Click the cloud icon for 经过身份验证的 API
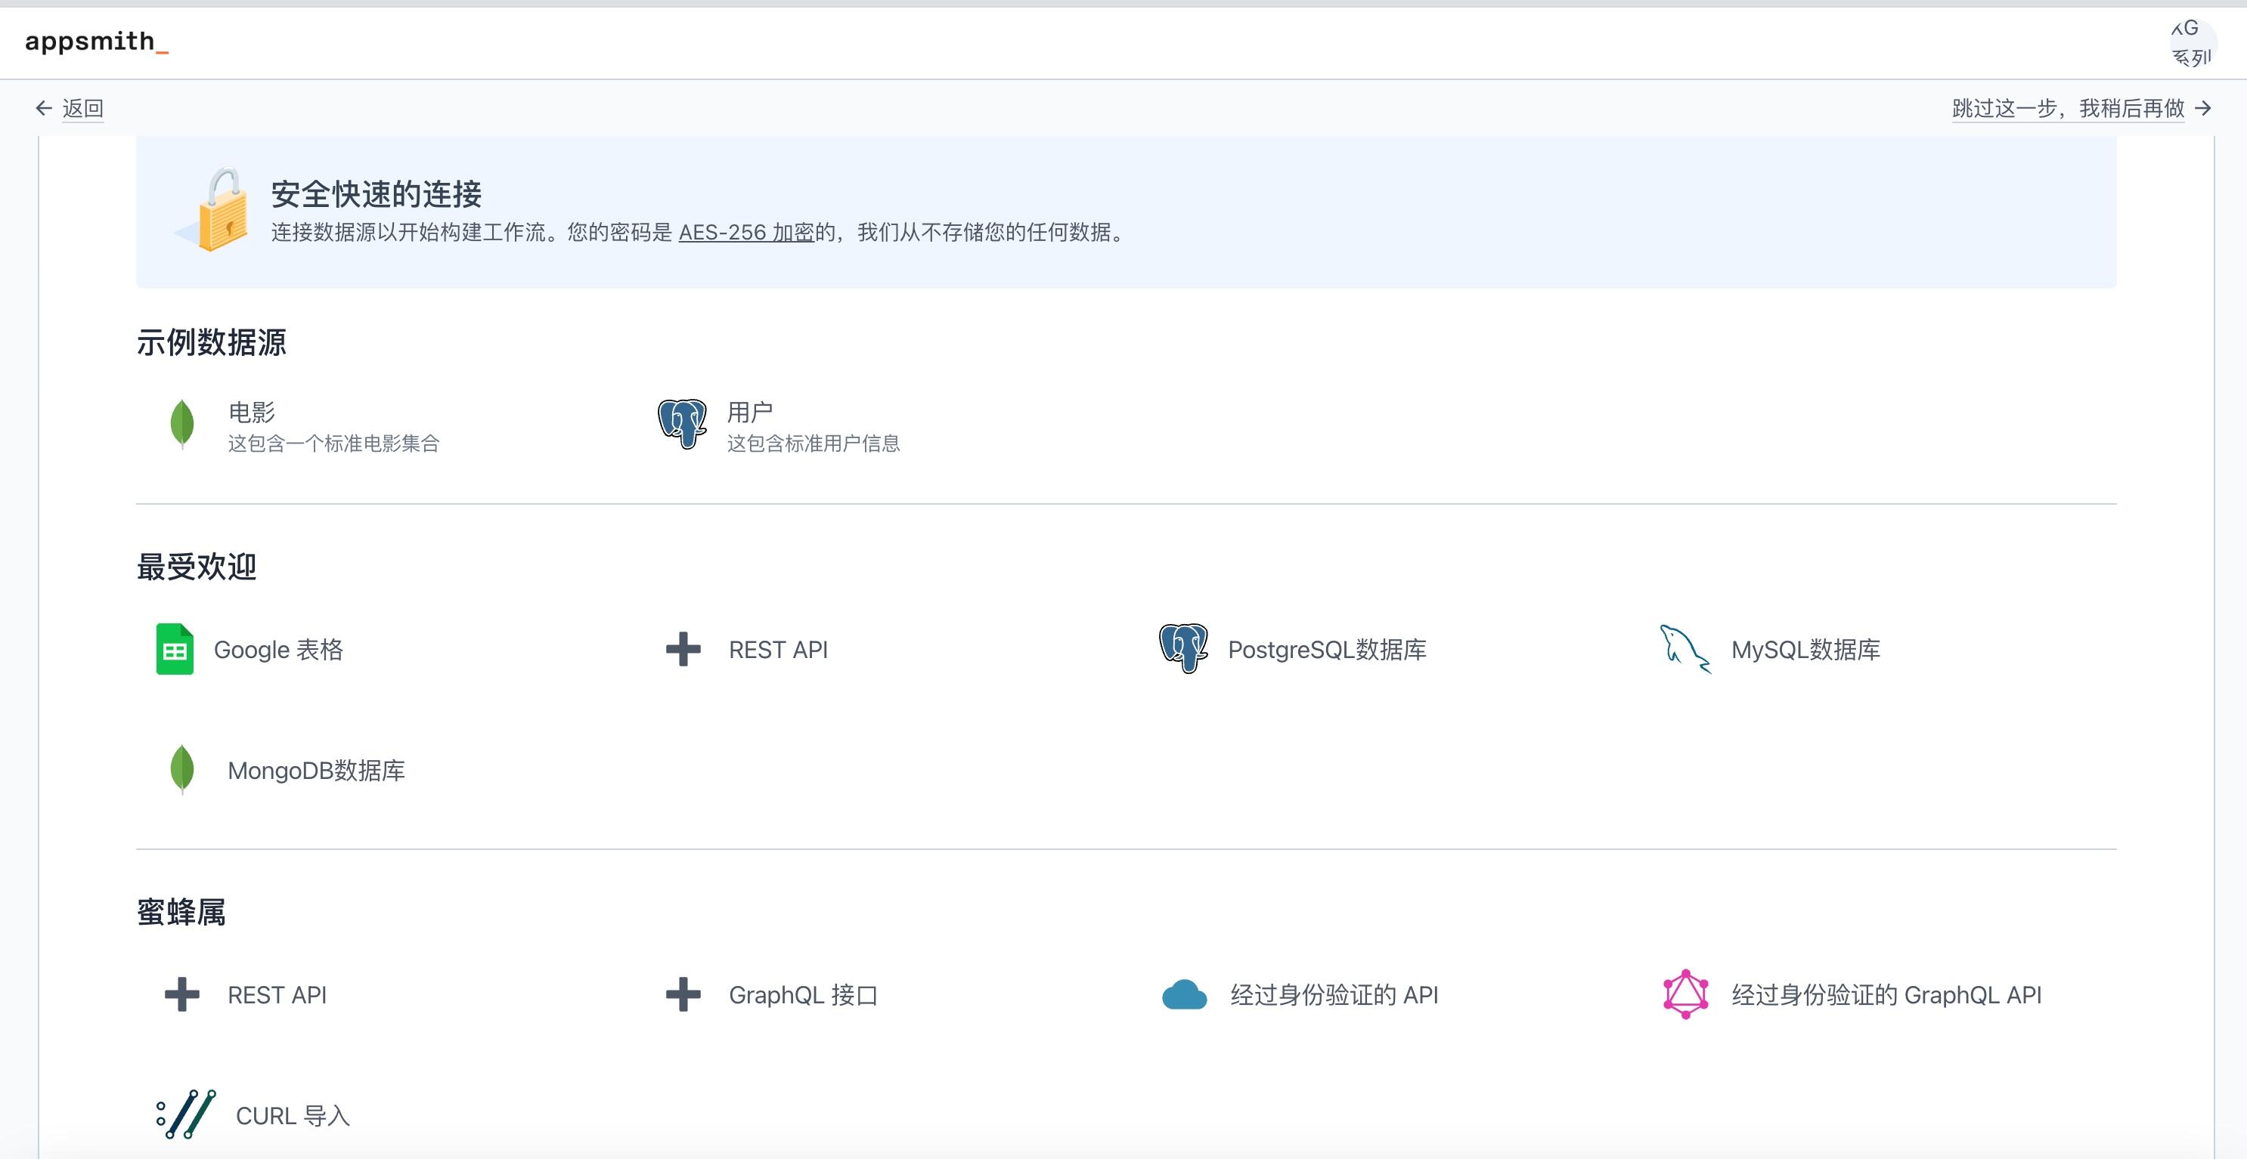Viewport: 2247px width, 1159px height. 1182,994
